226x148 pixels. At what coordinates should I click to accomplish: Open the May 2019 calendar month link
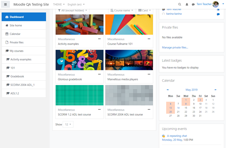[192, 90]
